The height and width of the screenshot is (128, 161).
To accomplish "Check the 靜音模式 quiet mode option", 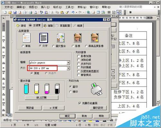I will 79,75.
